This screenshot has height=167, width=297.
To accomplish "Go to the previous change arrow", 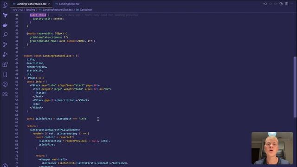I will pos(270,4).
